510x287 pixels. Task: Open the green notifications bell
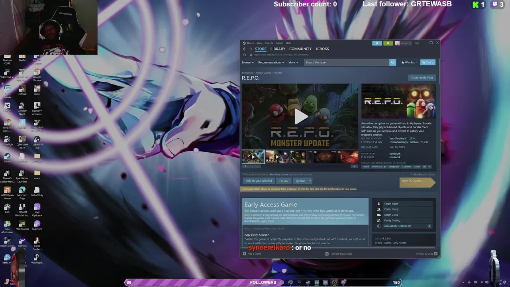click(388, 43)
